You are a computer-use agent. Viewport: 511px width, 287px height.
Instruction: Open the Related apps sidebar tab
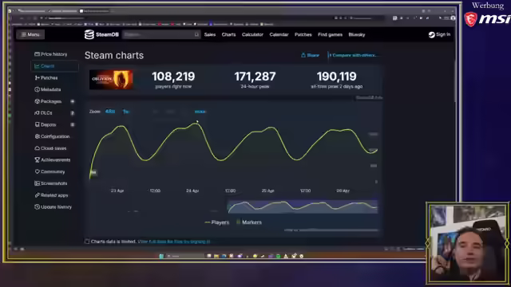[x=51, y=195]
